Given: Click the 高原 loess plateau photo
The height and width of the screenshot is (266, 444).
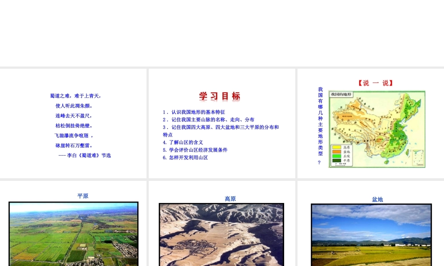Looking at the screenshot, I should point(222,235).
